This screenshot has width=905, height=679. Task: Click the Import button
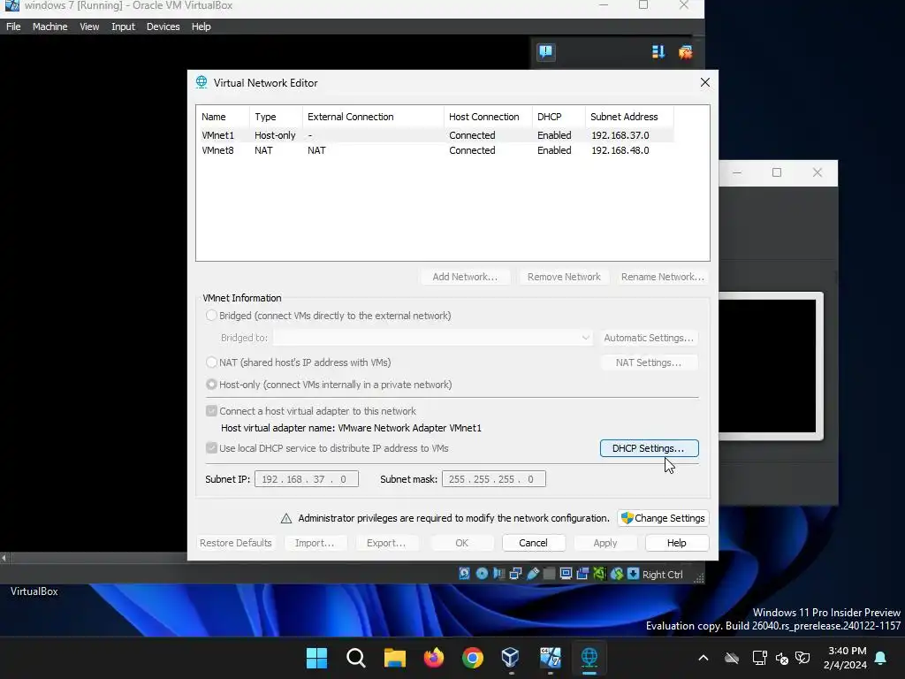click(x=315, y=543)
